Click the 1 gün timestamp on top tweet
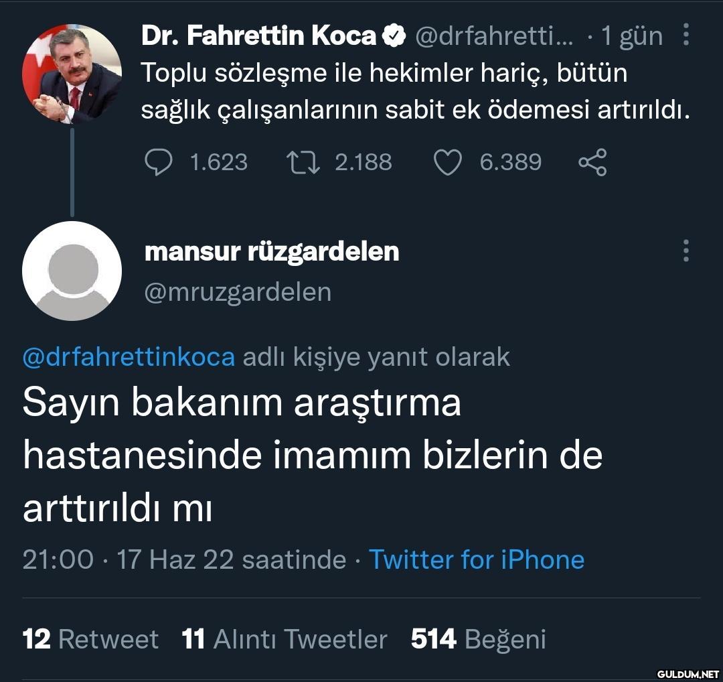Viewport: 723px width, 682px height. pyautogui.click(x=631, y=36)
